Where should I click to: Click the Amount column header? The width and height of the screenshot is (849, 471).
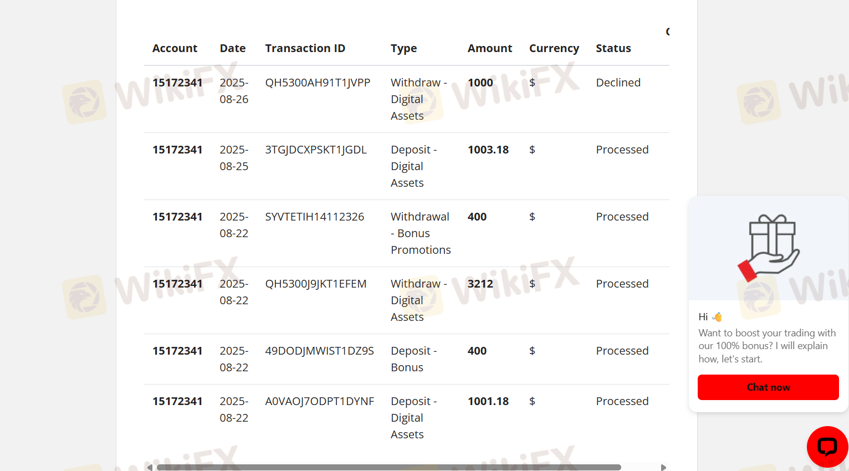pos(490,48)
